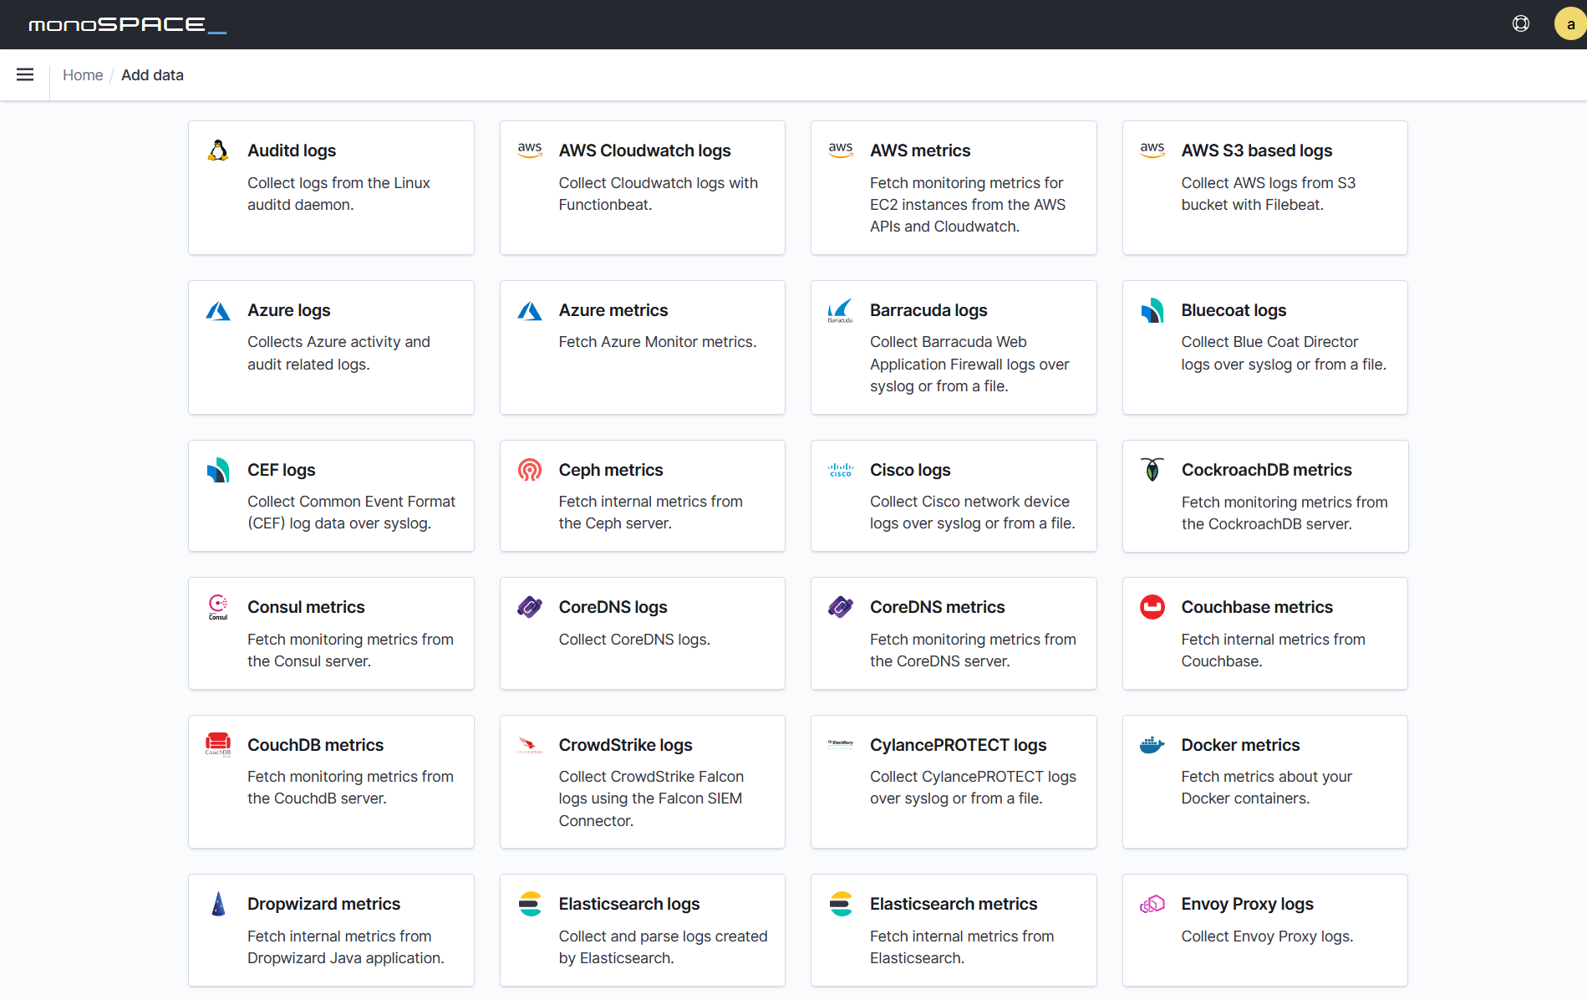Click the CylancePROTECT logo icon
This screenshot has width=1587, height=1000.
[x=841, y=744]
